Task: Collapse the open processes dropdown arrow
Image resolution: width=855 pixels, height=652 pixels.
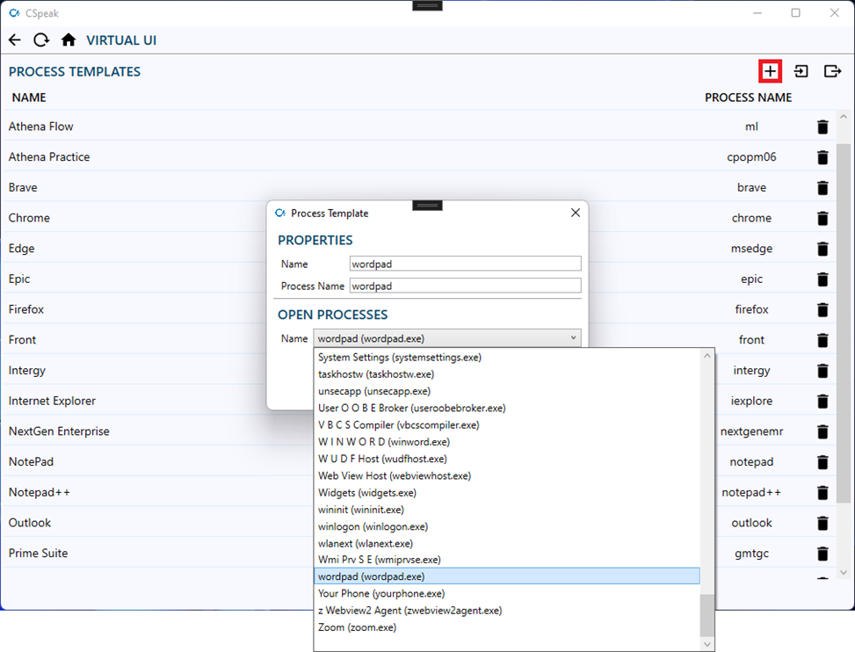Action: tap(573, 338)
